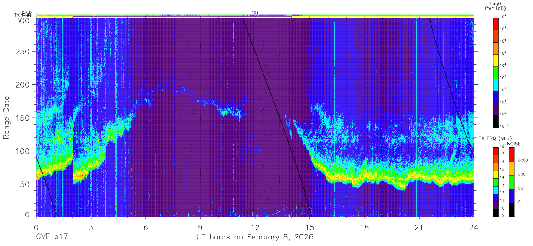Click the 10000 label on the NOISE scale
Screen dimensions: 533x246
click(x=523, y=161)
